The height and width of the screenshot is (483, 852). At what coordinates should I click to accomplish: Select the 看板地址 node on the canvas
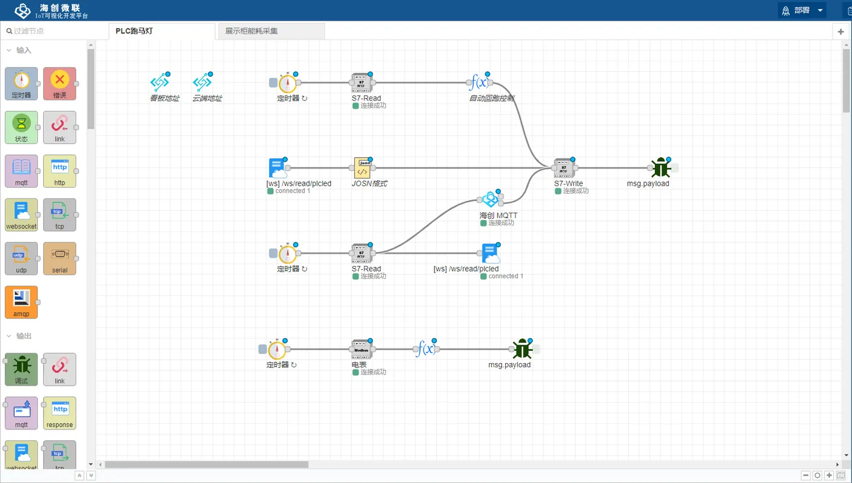pos(159,83)
